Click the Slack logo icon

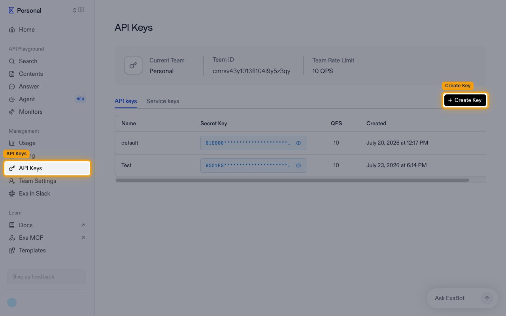[12, 194]
